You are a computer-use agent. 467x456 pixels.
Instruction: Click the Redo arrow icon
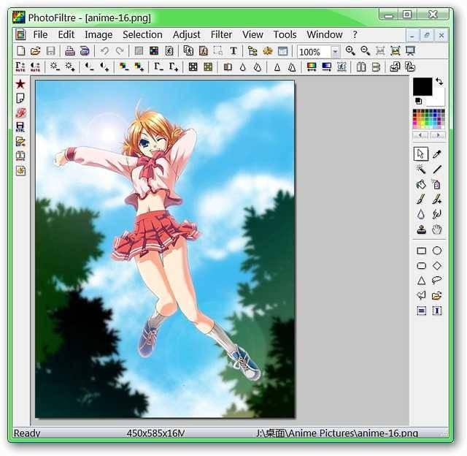120,51
